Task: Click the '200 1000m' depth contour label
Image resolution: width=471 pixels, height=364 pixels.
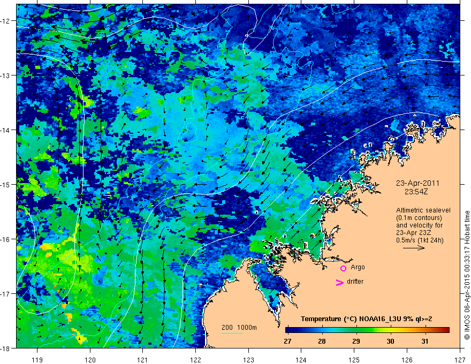Action: coord(239,328)
